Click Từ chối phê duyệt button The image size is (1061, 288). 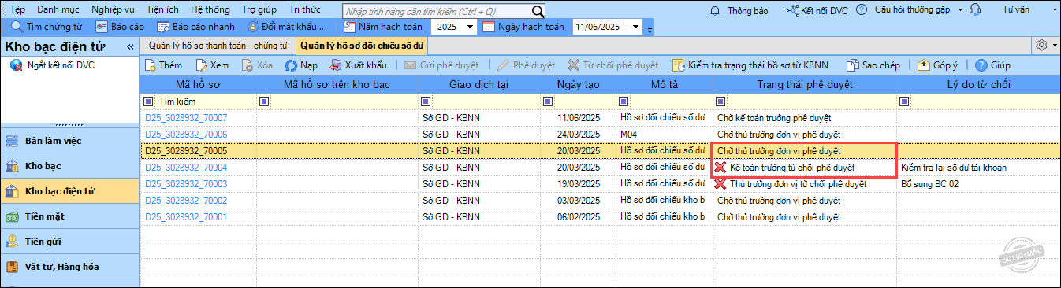[612, 65]
